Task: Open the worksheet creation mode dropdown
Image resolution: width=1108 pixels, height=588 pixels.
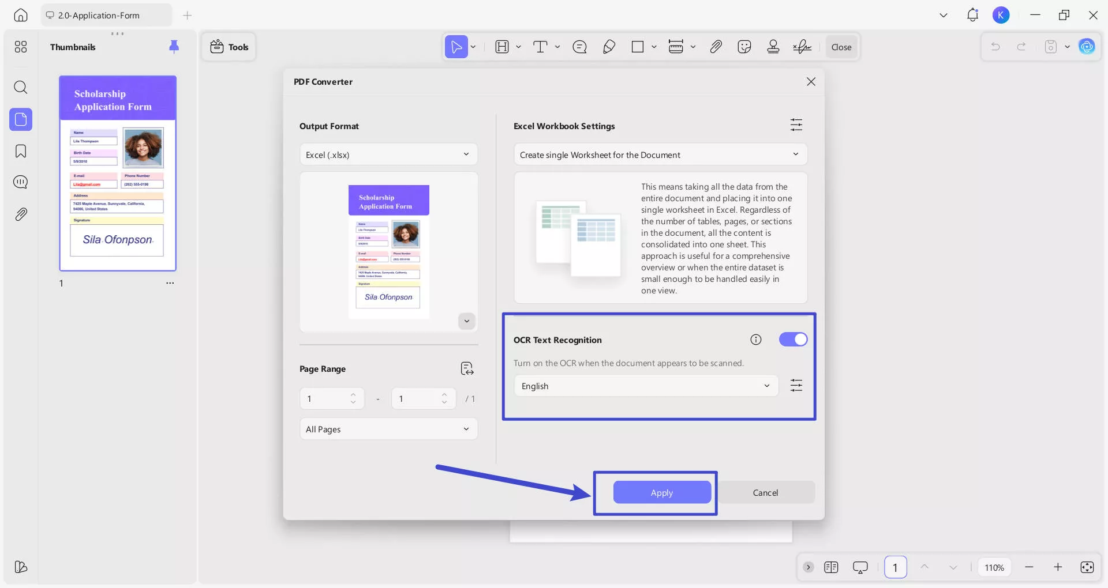Action: point(660,154)
